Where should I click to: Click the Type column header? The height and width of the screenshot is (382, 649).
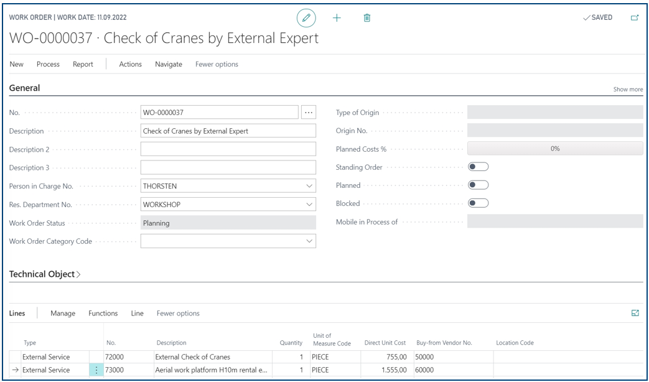30,343
